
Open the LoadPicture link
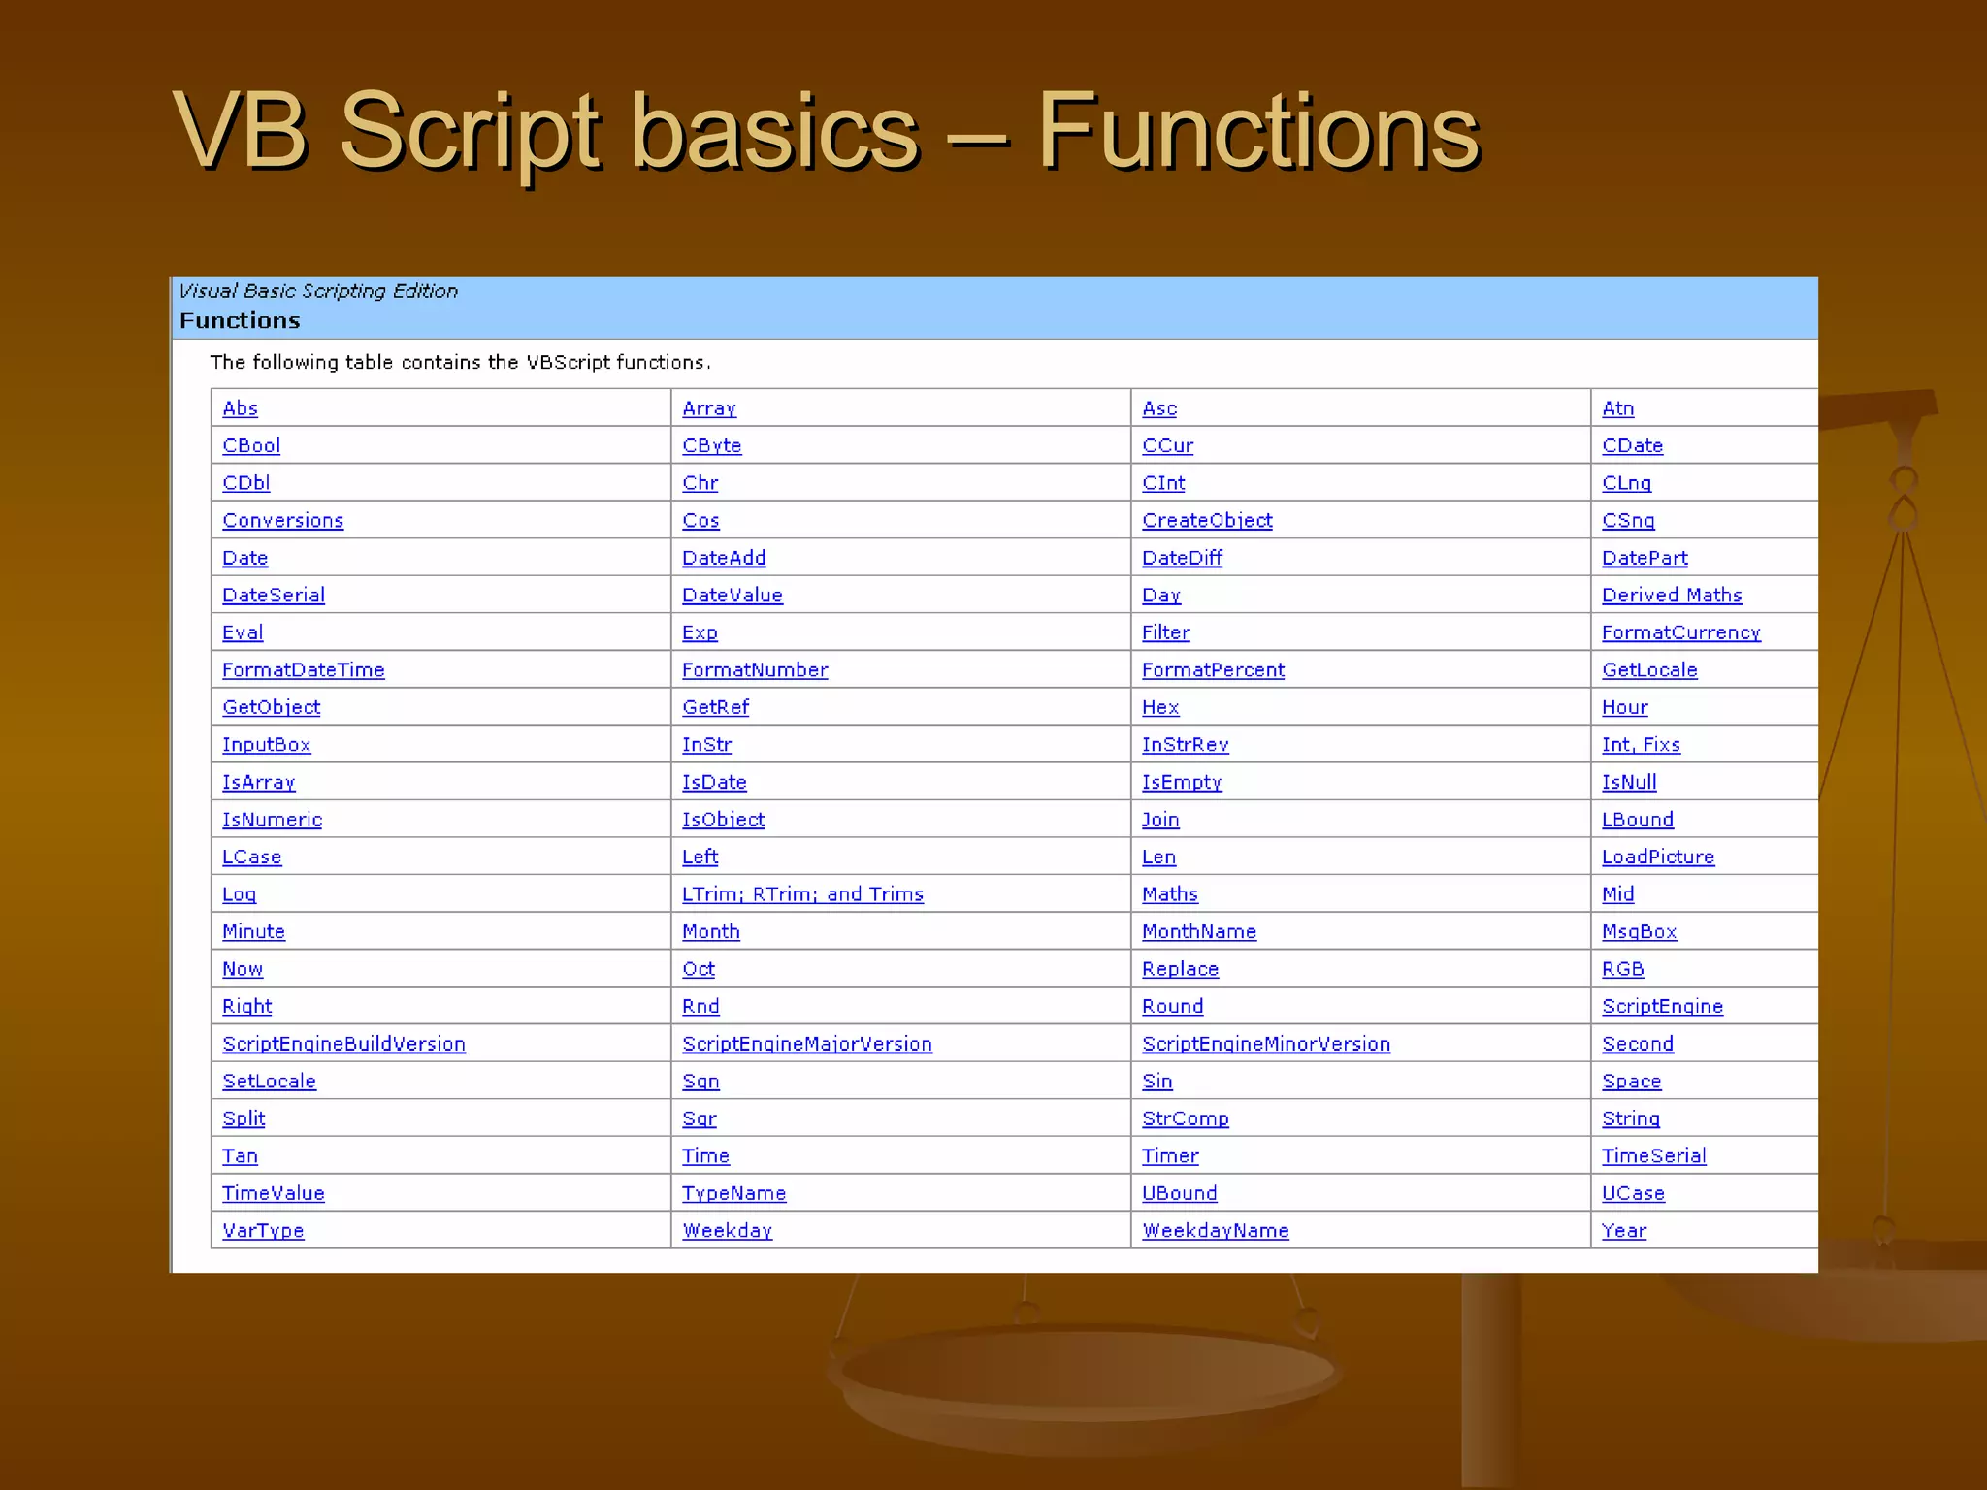[1658, 857]
